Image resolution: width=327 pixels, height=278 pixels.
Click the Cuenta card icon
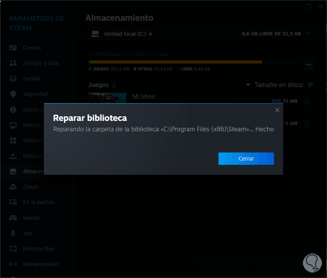pos(13,48)
